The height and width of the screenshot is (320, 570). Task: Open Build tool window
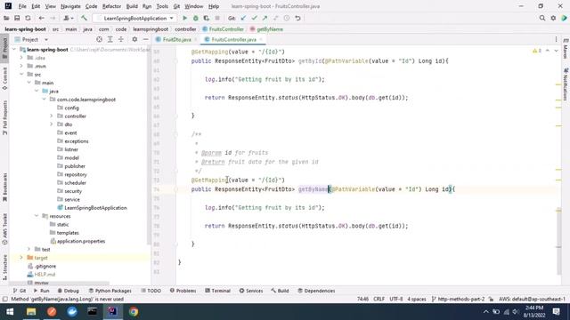[x=280, y=291]
